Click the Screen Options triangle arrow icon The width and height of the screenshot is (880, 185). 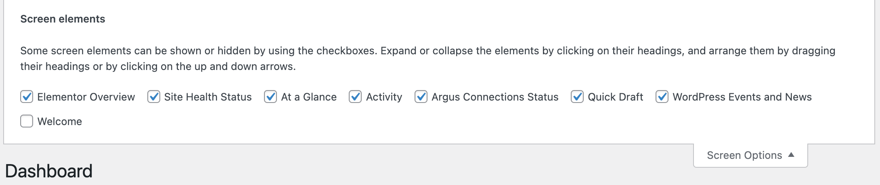[791, 155]
